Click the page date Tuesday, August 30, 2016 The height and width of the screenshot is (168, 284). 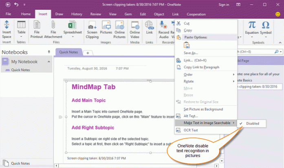(87, 68)
